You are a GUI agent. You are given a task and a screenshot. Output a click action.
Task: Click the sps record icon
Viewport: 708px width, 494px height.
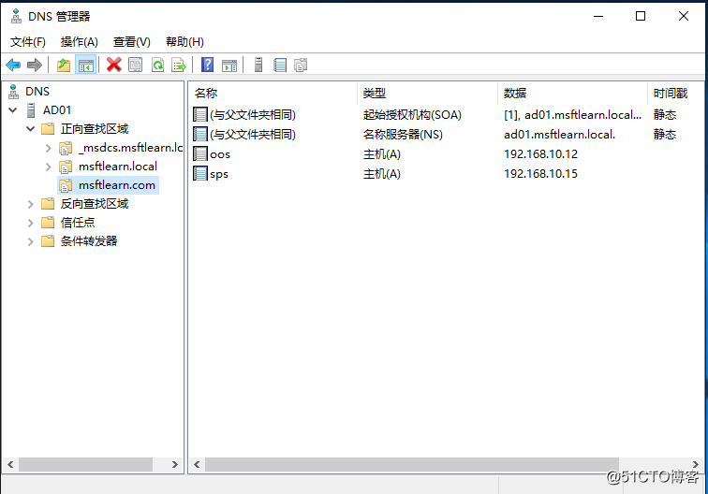pos(200,174)
